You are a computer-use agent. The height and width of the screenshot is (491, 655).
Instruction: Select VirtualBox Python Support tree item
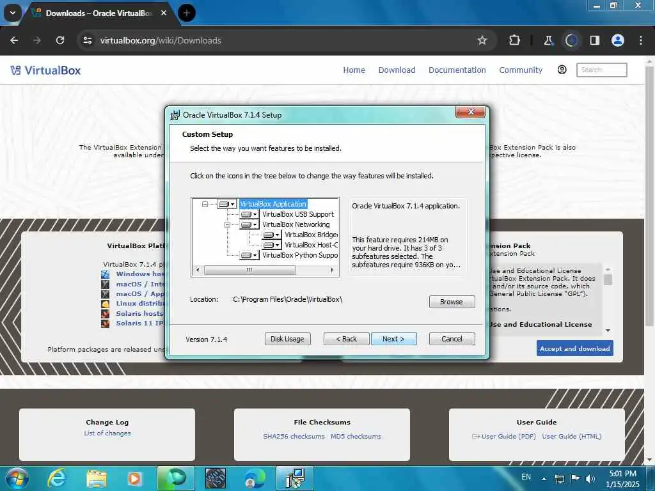click(x=300, y=255)
